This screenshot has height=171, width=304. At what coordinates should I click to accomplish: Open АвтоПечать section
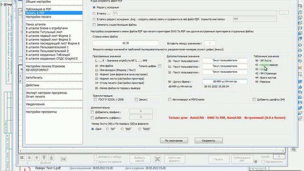pyautogui.click(x=34, y=77)
